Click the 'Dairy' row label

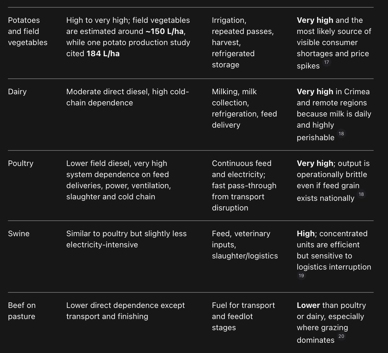[x=17, y=92]
